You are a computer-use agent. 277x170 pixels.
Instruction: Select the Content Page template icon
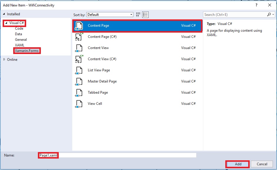coord(79,26)
